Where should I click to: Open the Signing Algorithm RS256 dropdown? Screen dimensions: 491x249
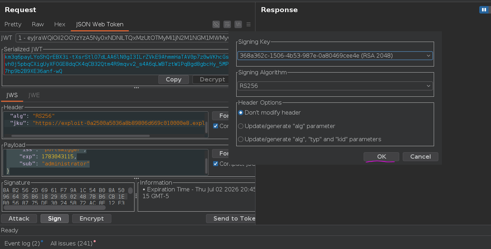335,86
